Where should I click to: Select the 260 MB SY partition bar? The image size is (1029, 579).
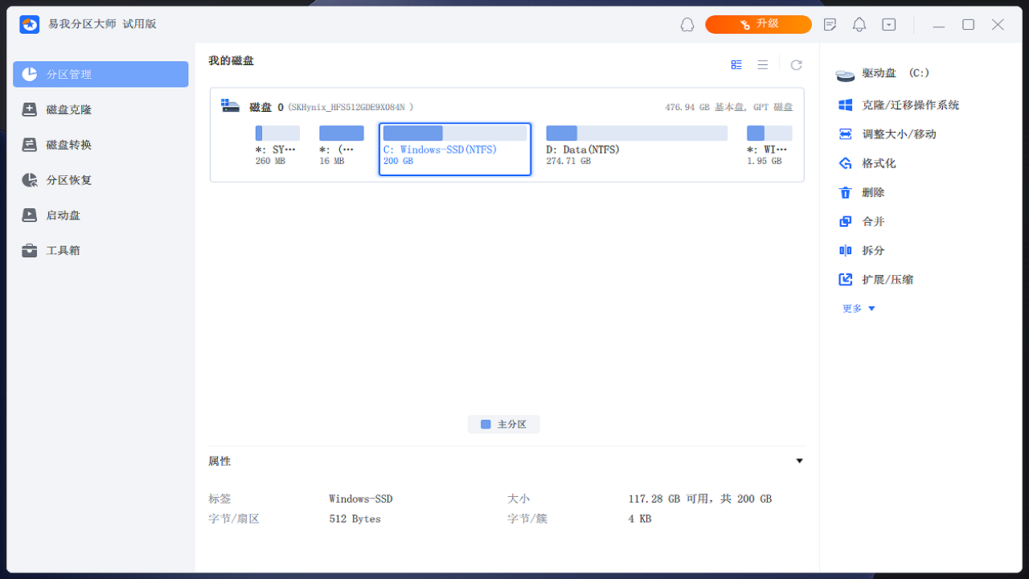(x=277, y=133)
